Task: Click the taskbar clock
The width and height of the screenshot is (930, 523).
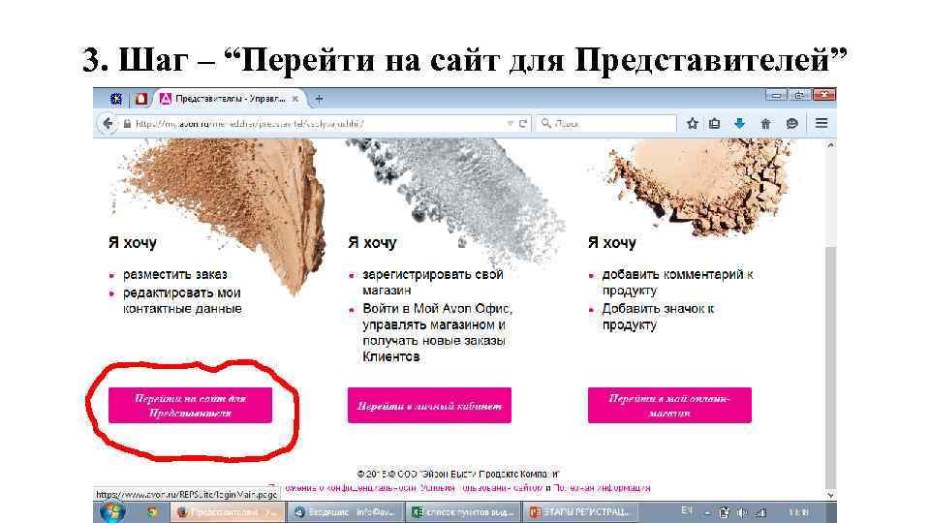Action: coord(799,511)
